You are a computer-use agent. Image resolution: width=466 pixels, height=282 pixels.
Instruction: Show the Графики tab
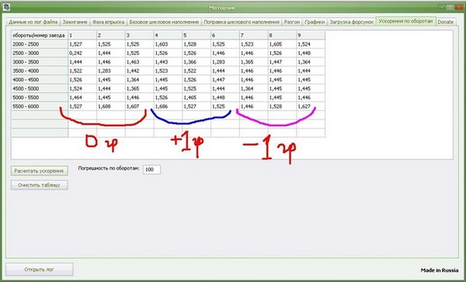(315, 22)
